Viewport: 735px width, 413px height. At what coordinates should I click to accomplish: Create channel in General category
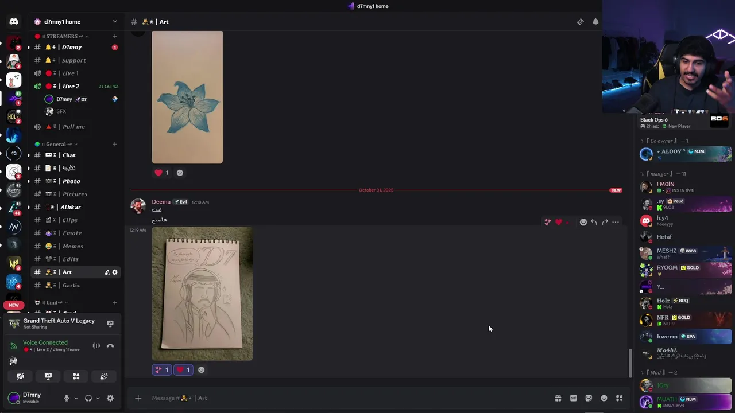click(x=115, y=144)
